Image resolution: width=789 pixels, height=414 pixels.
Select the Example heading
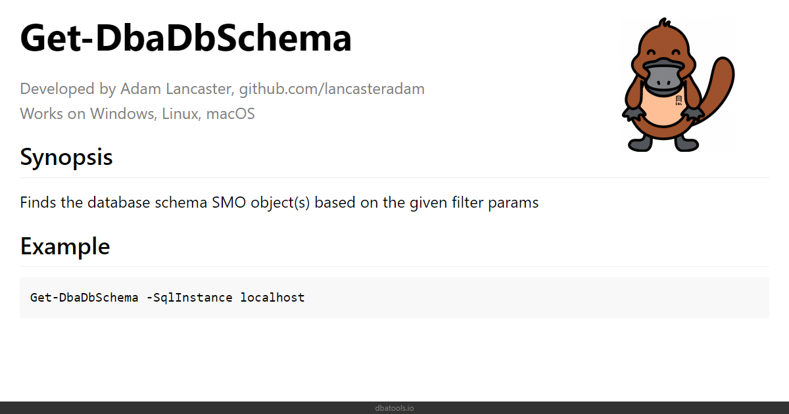(x=65, y=246)
